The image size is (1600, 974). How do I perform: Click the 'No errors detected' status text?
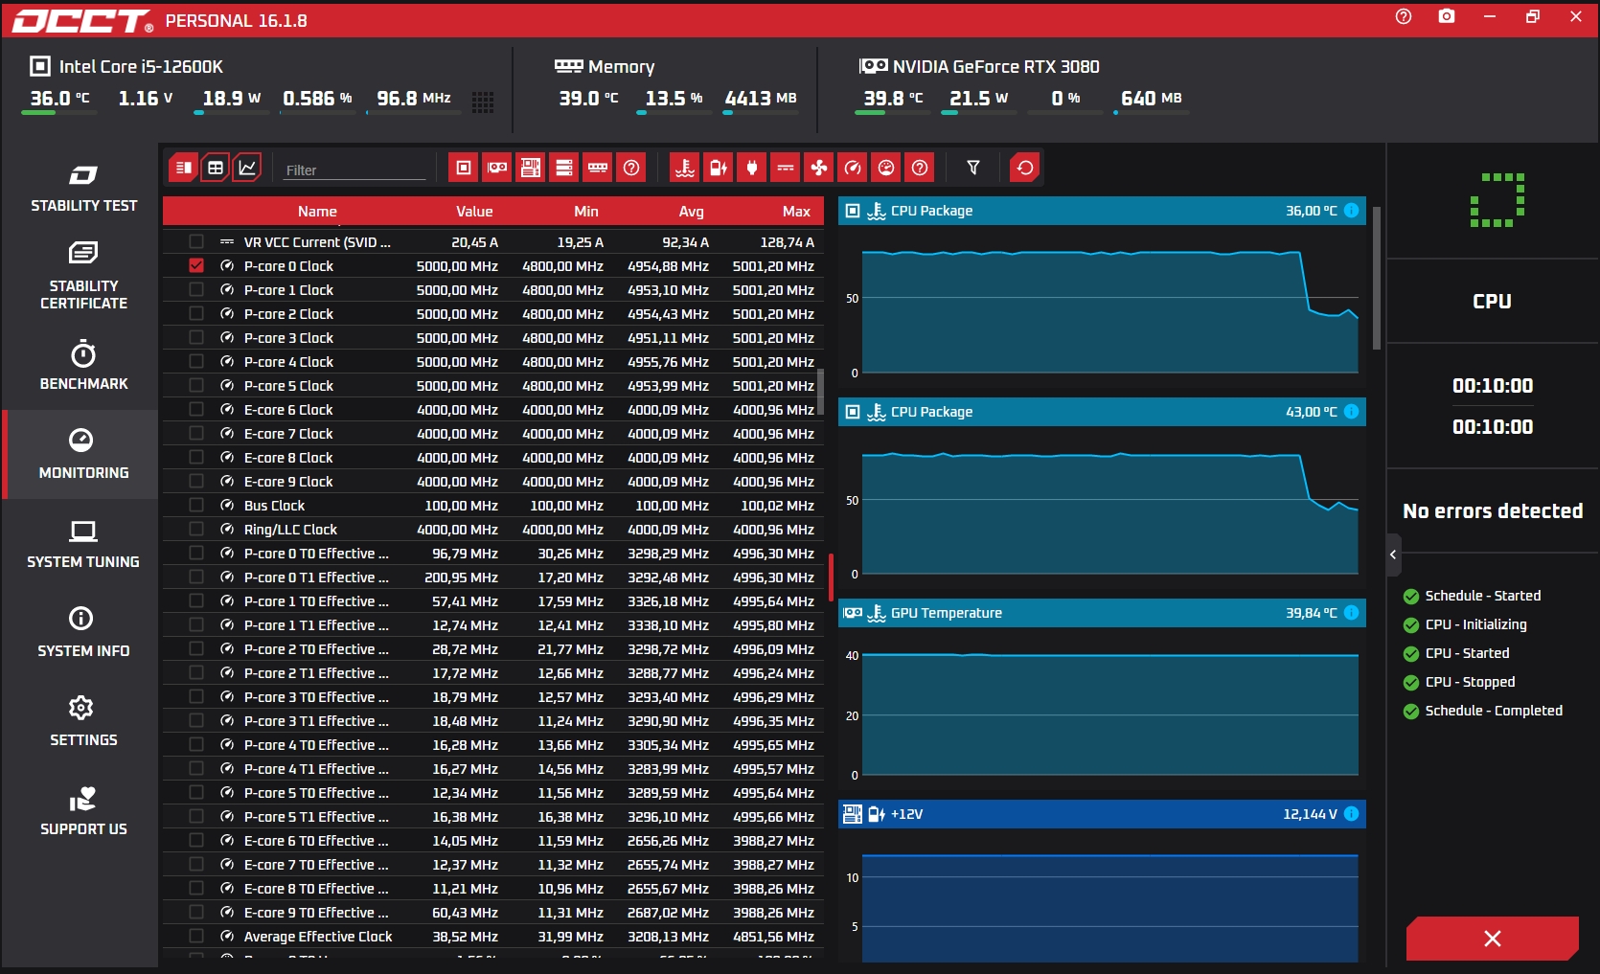1493,511
